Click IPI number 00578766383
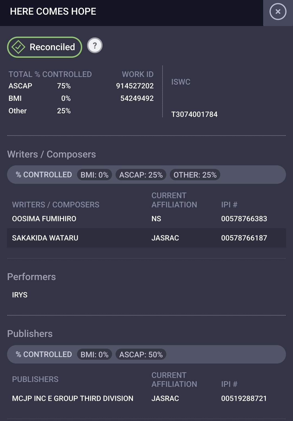Viewport: 293px width, 421px height. tap(244, 219)
